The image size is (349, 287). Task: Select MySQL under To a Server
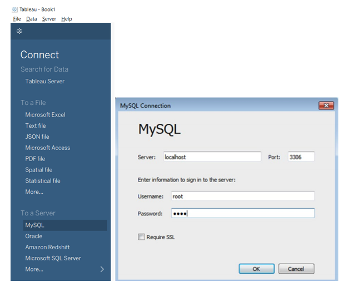point(65,225)
